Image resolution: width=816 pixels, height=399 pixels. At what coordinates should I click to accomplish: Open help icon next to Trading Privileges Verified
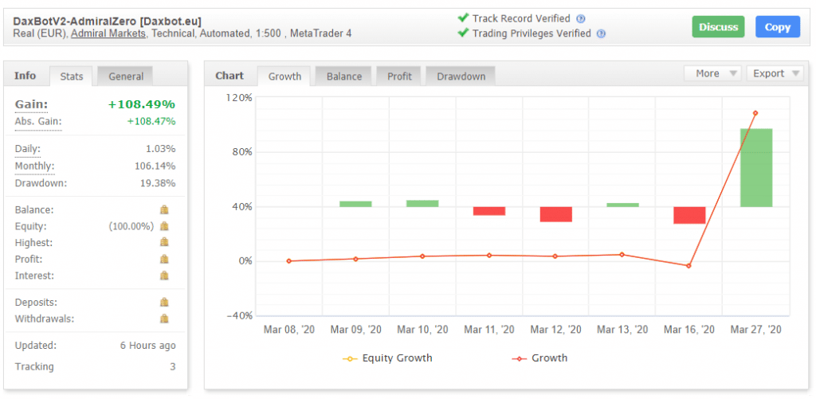click(601, 33)
